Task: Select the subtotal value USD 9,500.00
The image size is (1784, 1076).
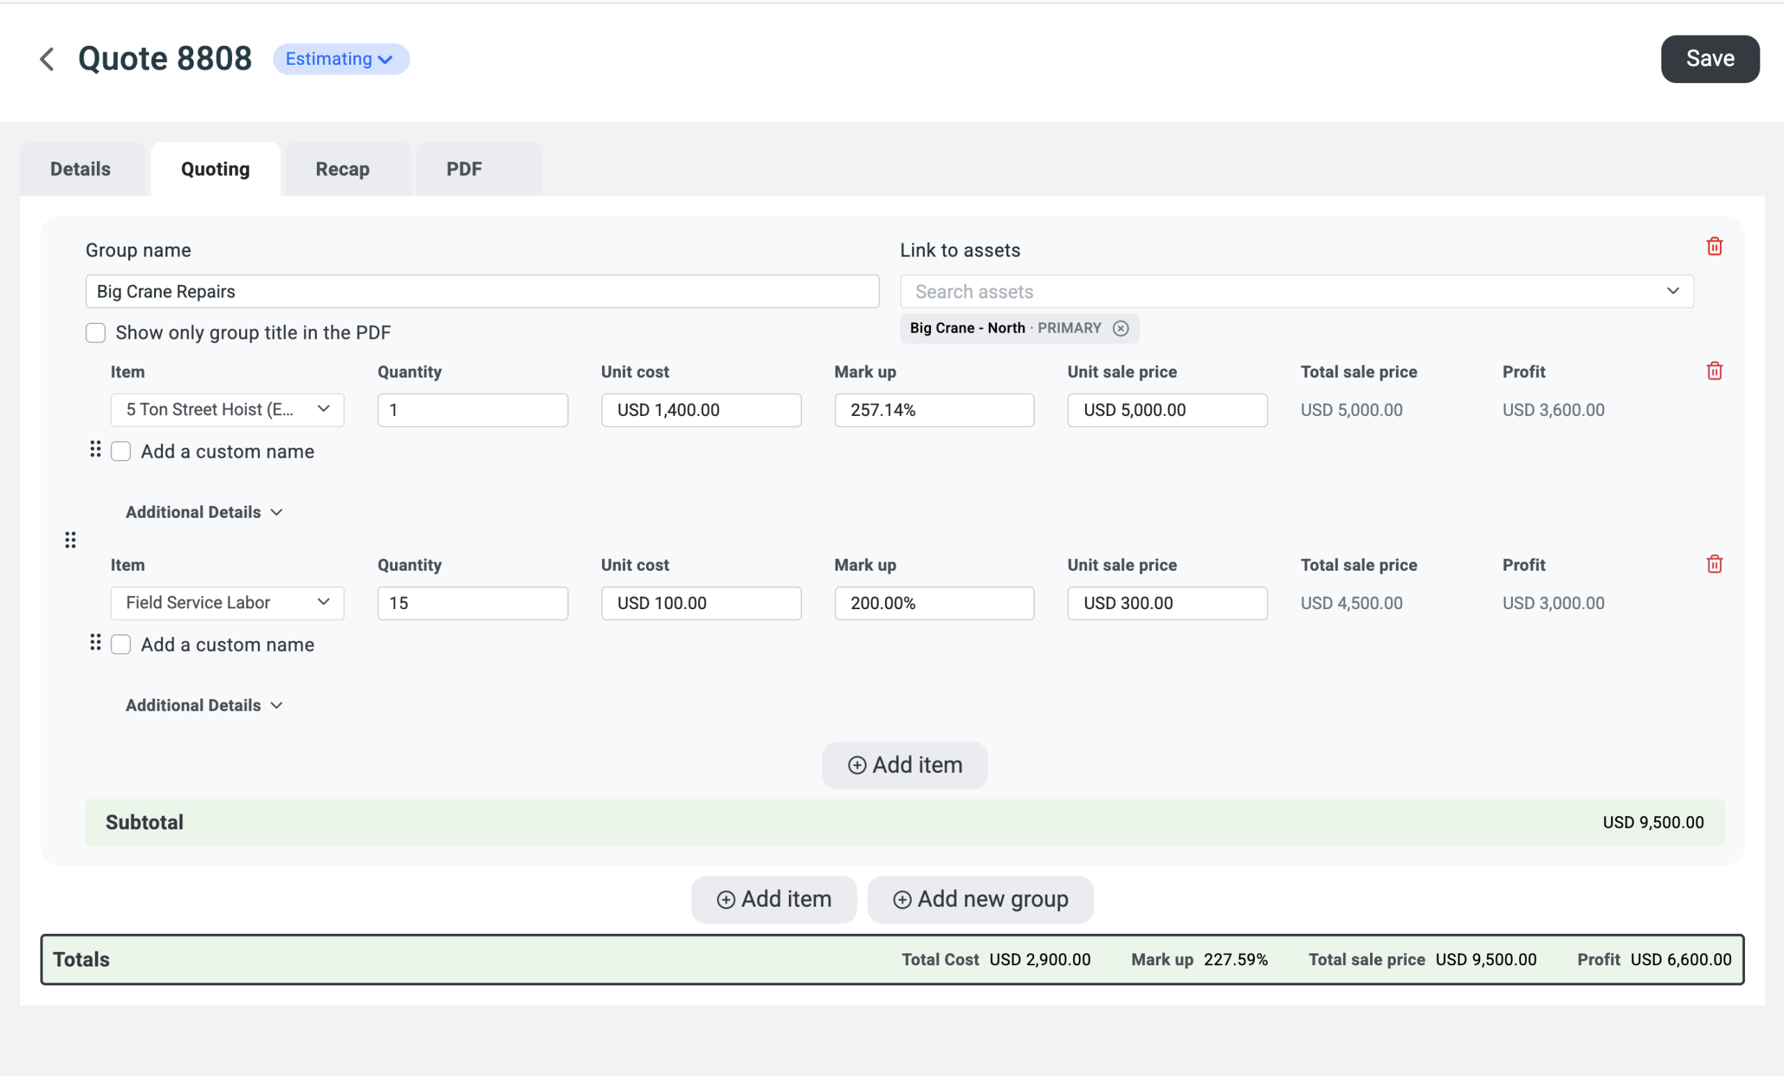Action: tap(1653, 822)
